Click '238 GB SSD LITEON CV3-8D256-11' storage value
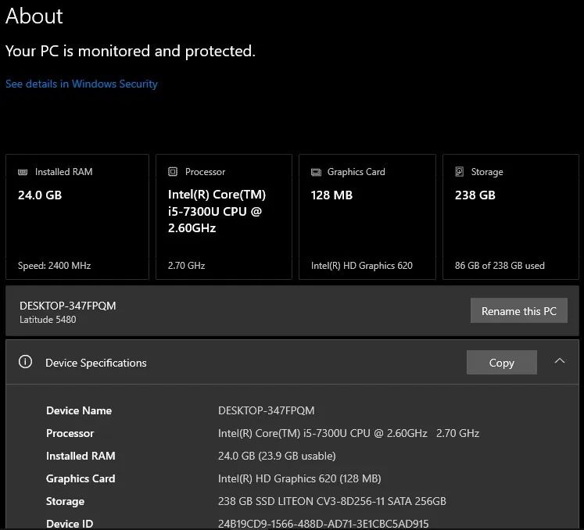 [x=331, y=501]
